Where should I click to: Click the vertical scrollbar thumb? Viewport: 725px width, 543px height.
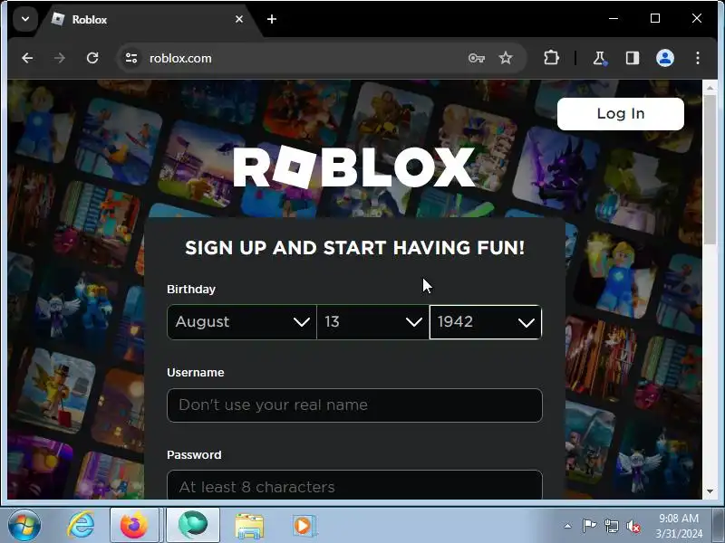point(710,169)
